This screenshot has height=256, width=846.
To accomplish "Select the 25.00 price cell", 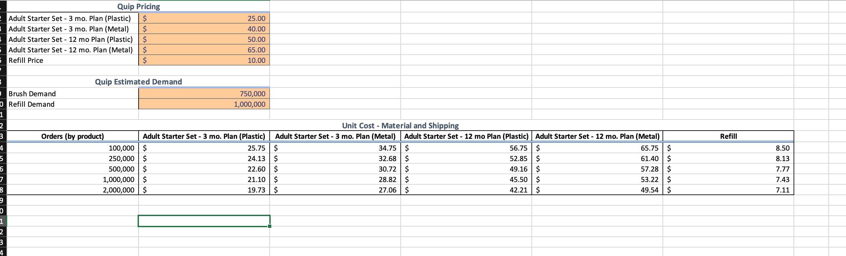I will coord(204,18).
